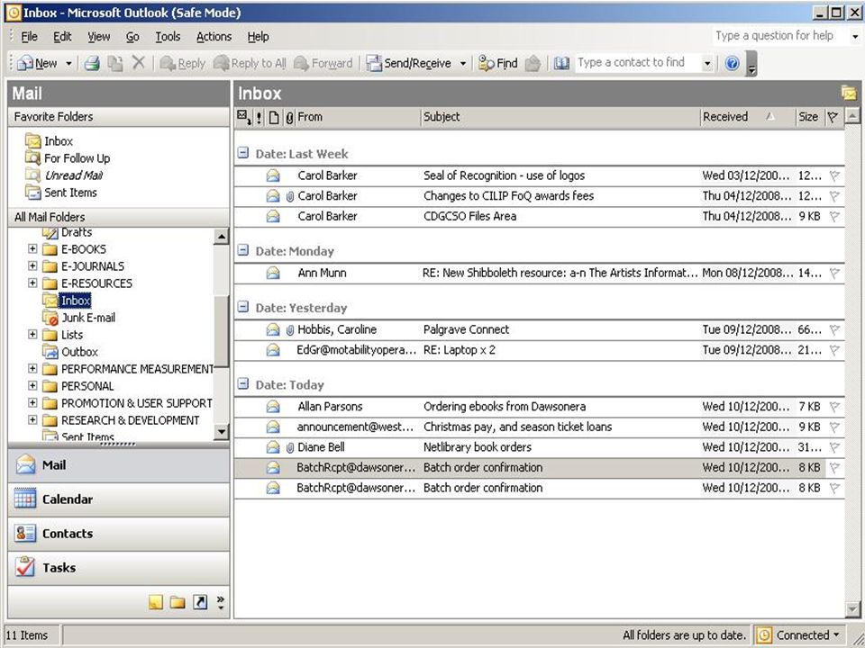Screen dimensions: 865x648
Task: Toggle the flag on Seal of Recognition email
Action: coord(834,175)
